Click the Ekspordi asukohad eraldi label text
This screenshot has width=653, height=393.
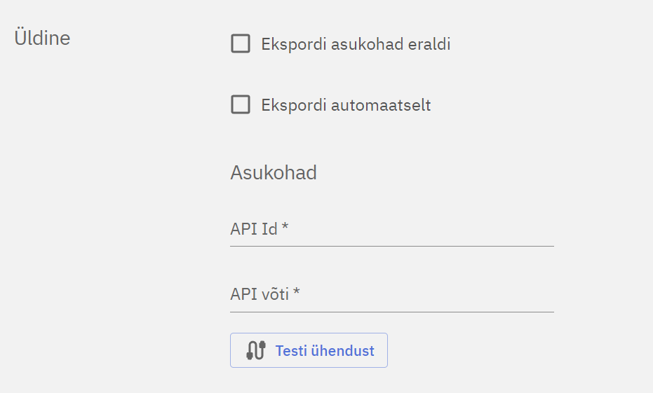point(356,44)
